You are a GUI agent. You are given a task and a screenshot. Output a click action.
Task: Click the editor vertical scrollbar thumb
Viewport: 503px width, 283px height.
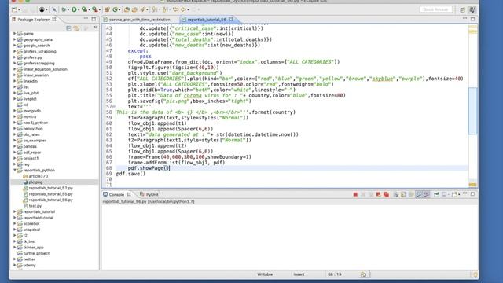pos(472,111)
